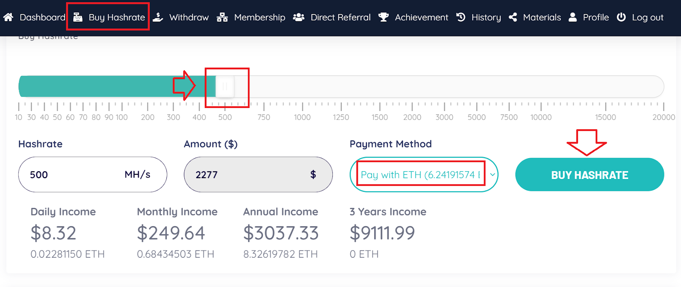This screenshot has height=287, width=681.
Task: Click the History clock icon
Action: [461, 17]
